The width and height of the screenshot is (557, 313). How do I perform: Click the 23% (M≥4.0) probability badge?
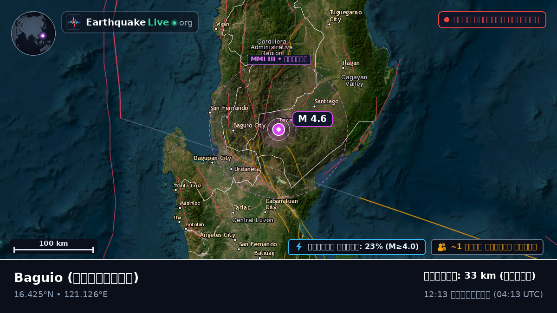pyautogui.click(x=356, y=247)
